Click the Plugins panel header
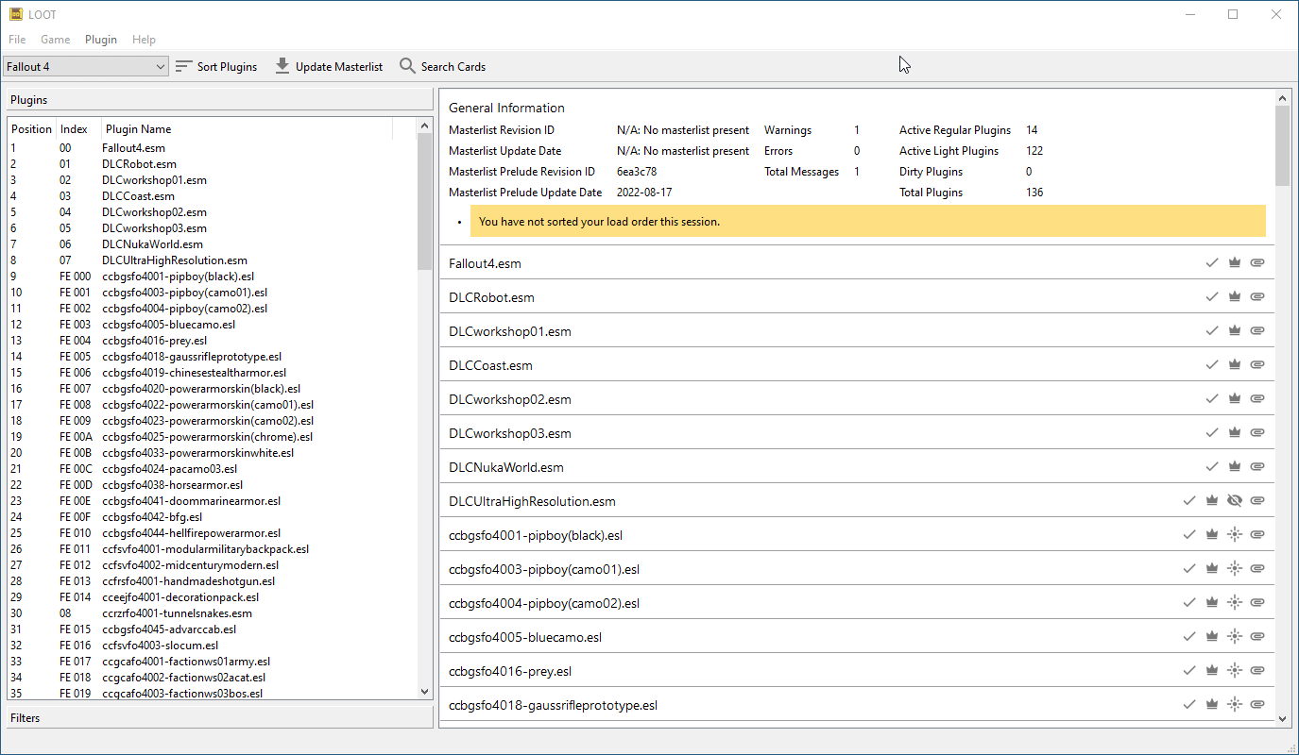 [x=218, y=100]
